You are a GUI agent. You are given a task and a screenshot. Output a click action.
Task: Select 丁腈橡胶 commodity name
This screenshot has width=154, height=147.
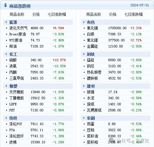[16, 98]
